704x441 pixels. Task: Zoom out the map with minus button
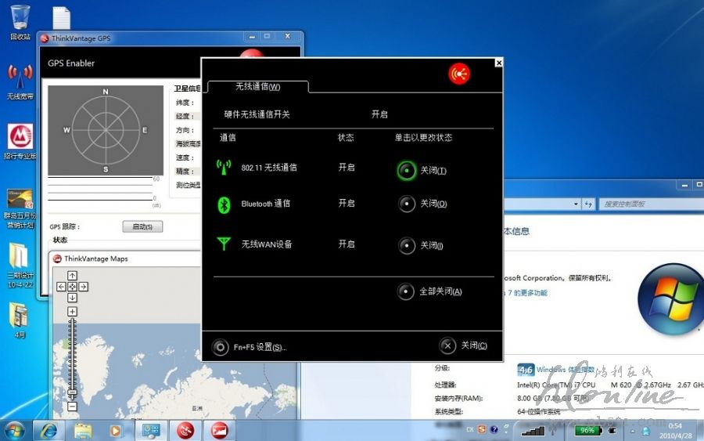72,407
